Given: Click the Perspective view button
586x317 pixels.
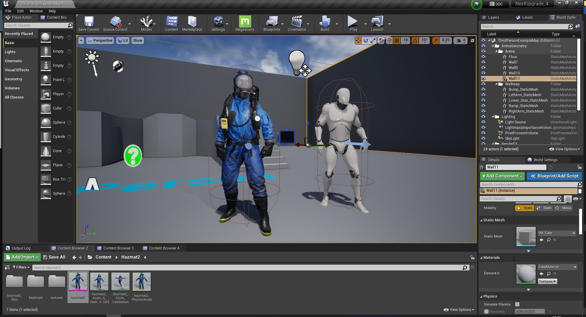Looking at the screenshot, I should (x=100, y=40).
